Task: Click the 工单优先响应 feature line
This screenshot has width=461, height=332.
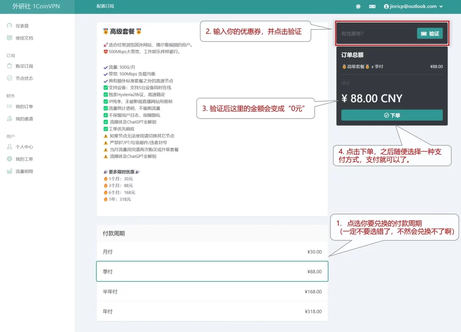Action: 119,129
